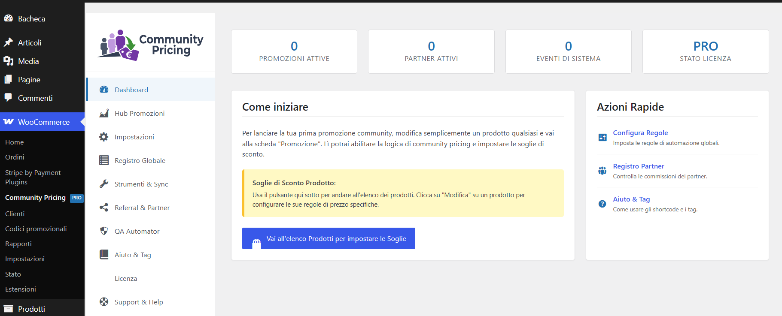
Task: Click the Registro Globale list icon
Action: tap(104, 160)
